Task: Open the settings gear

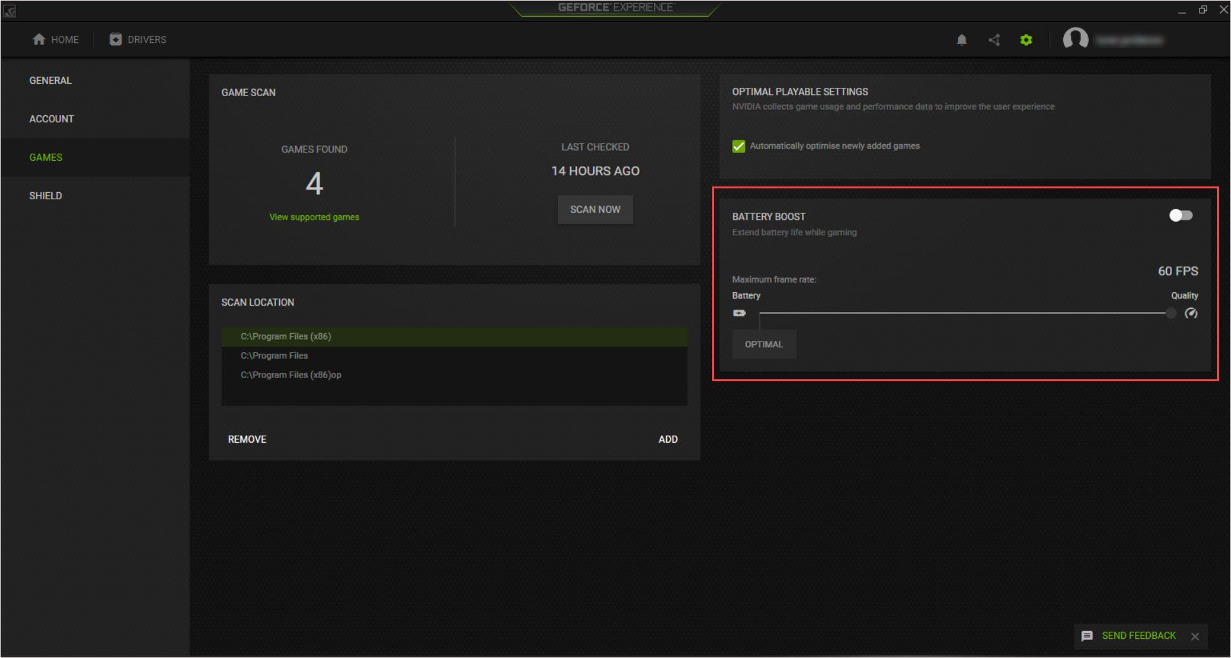Action: [1026, 39]
